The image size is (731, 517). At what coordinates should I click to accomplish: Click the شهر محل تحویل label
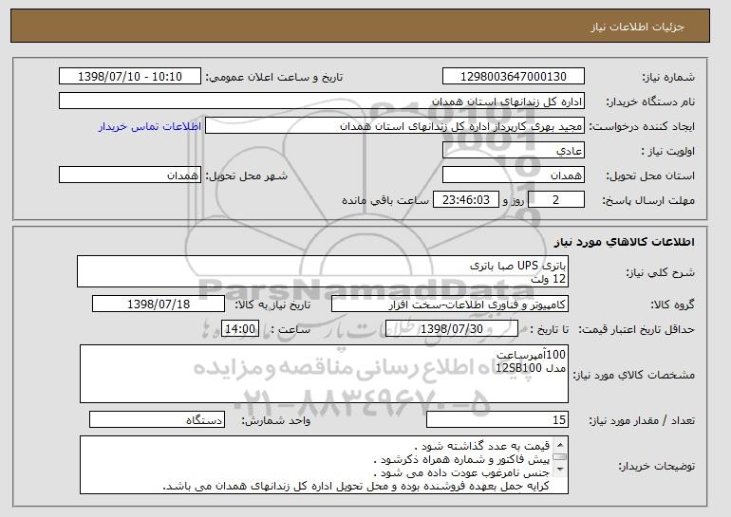click(x=247, y=175)
